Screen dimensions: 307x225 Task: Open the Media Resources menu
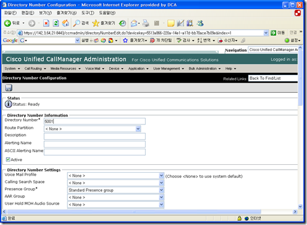pos(66,68)
